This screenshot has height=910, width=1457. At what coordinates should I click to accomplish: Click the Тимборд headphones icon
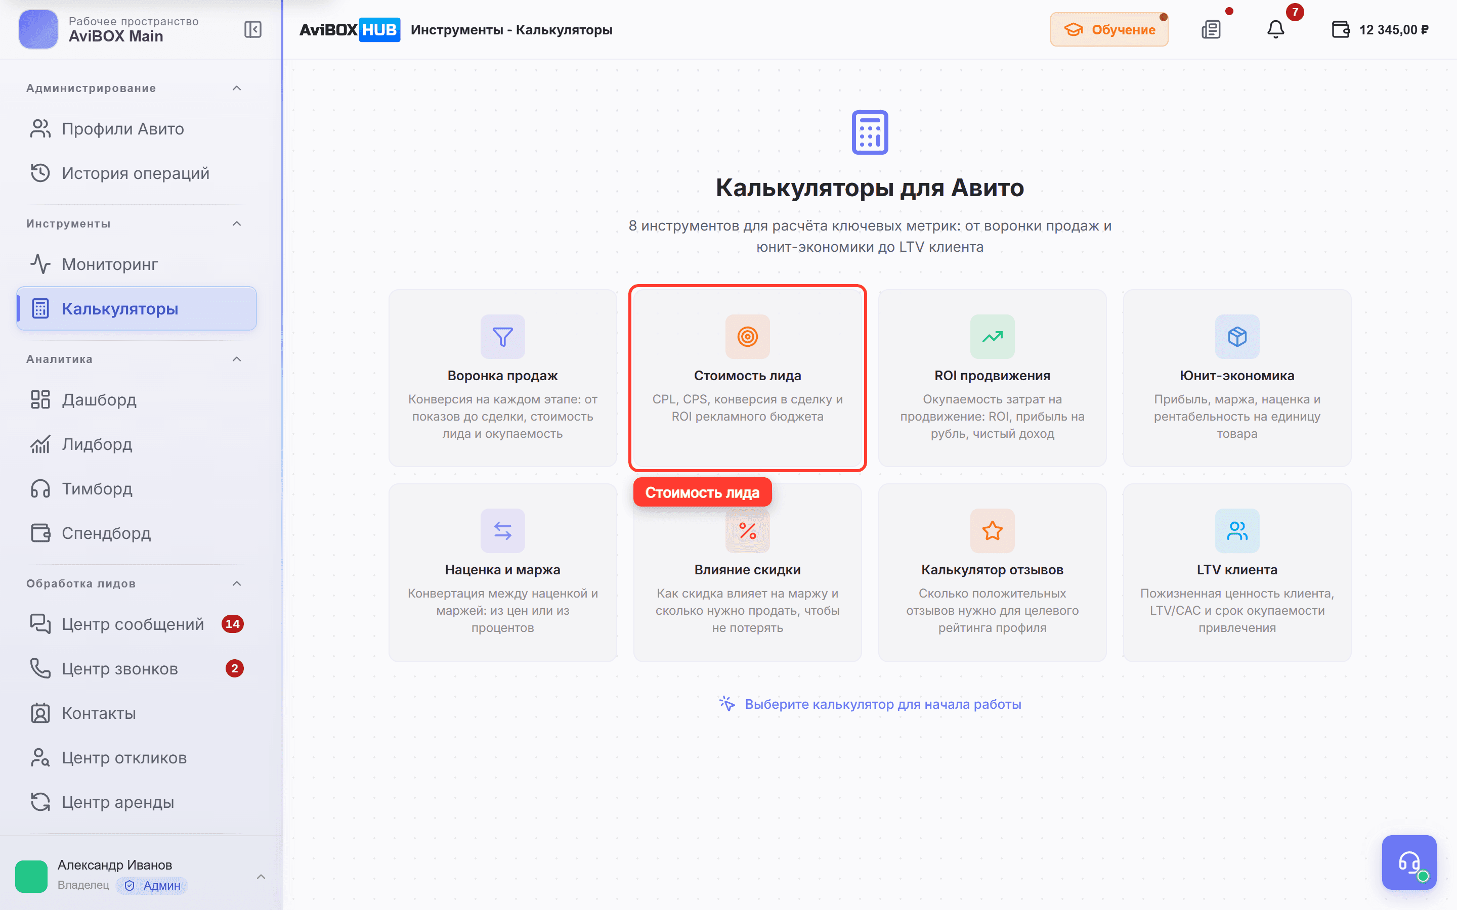[40, 489]
